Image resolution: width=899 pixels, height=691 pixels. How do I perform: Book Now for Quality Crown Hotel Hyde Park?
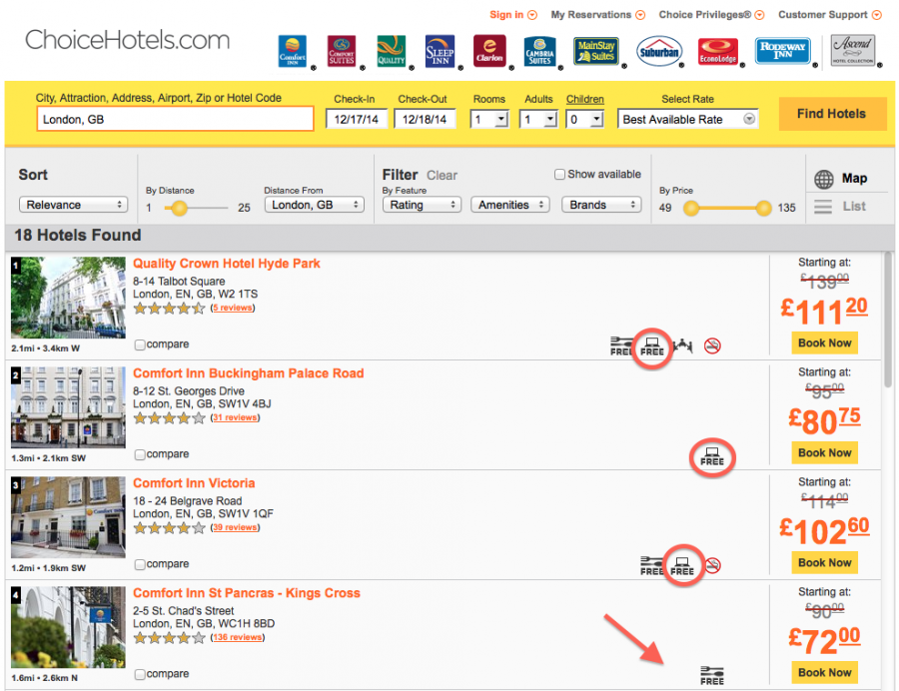[x=824, y=344]
